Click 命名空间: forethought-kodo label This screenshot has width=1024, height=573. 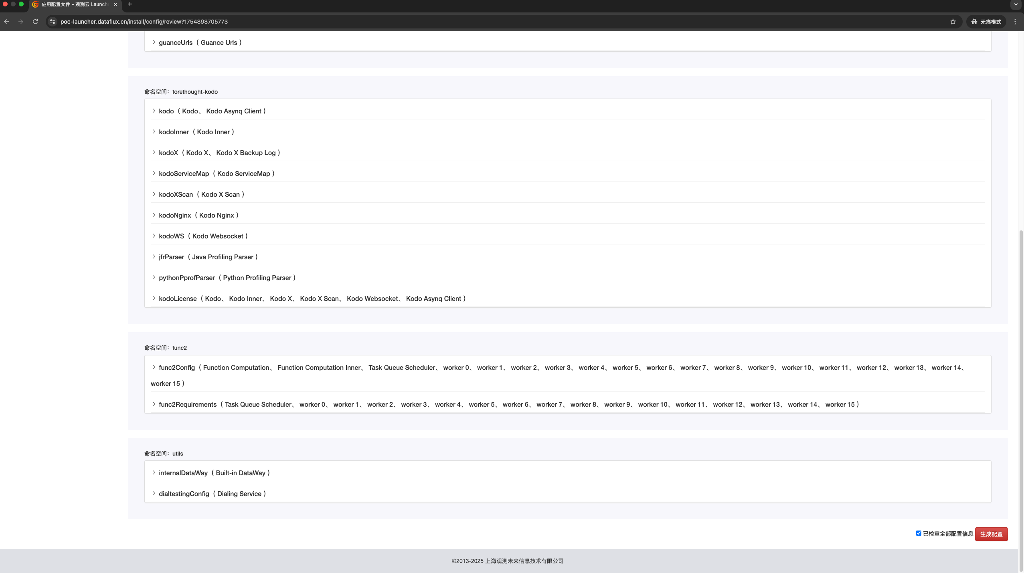pyautogui.click(x=181, y=92)
